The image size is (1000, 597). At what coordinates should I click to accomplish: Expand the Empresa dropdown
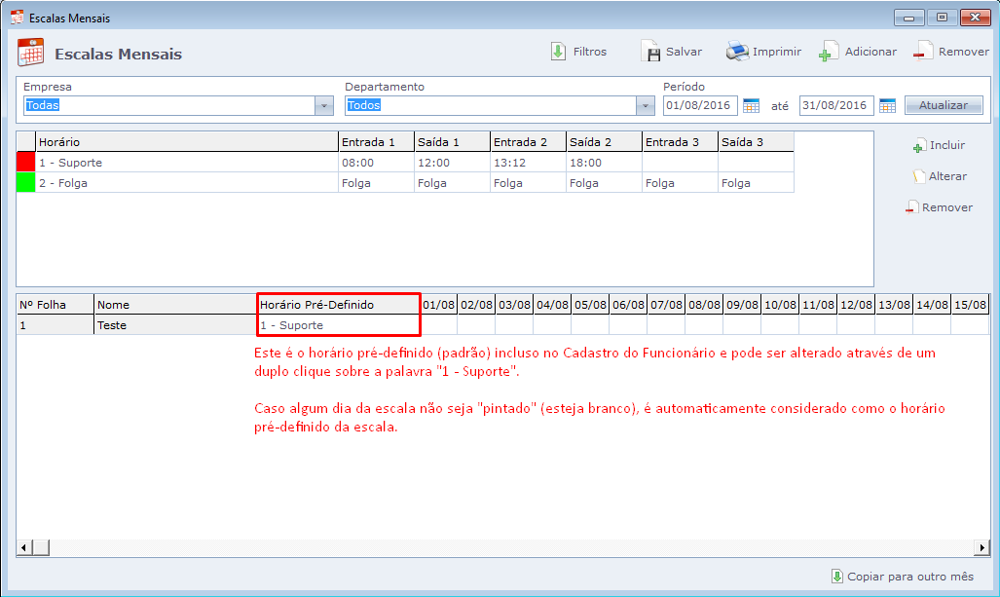(324, 106)
